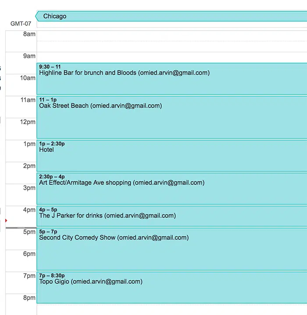Viewport: 307px width, 315px height.
Task: Click the red current-time arrow marker
Action: (x=6, y=220)
